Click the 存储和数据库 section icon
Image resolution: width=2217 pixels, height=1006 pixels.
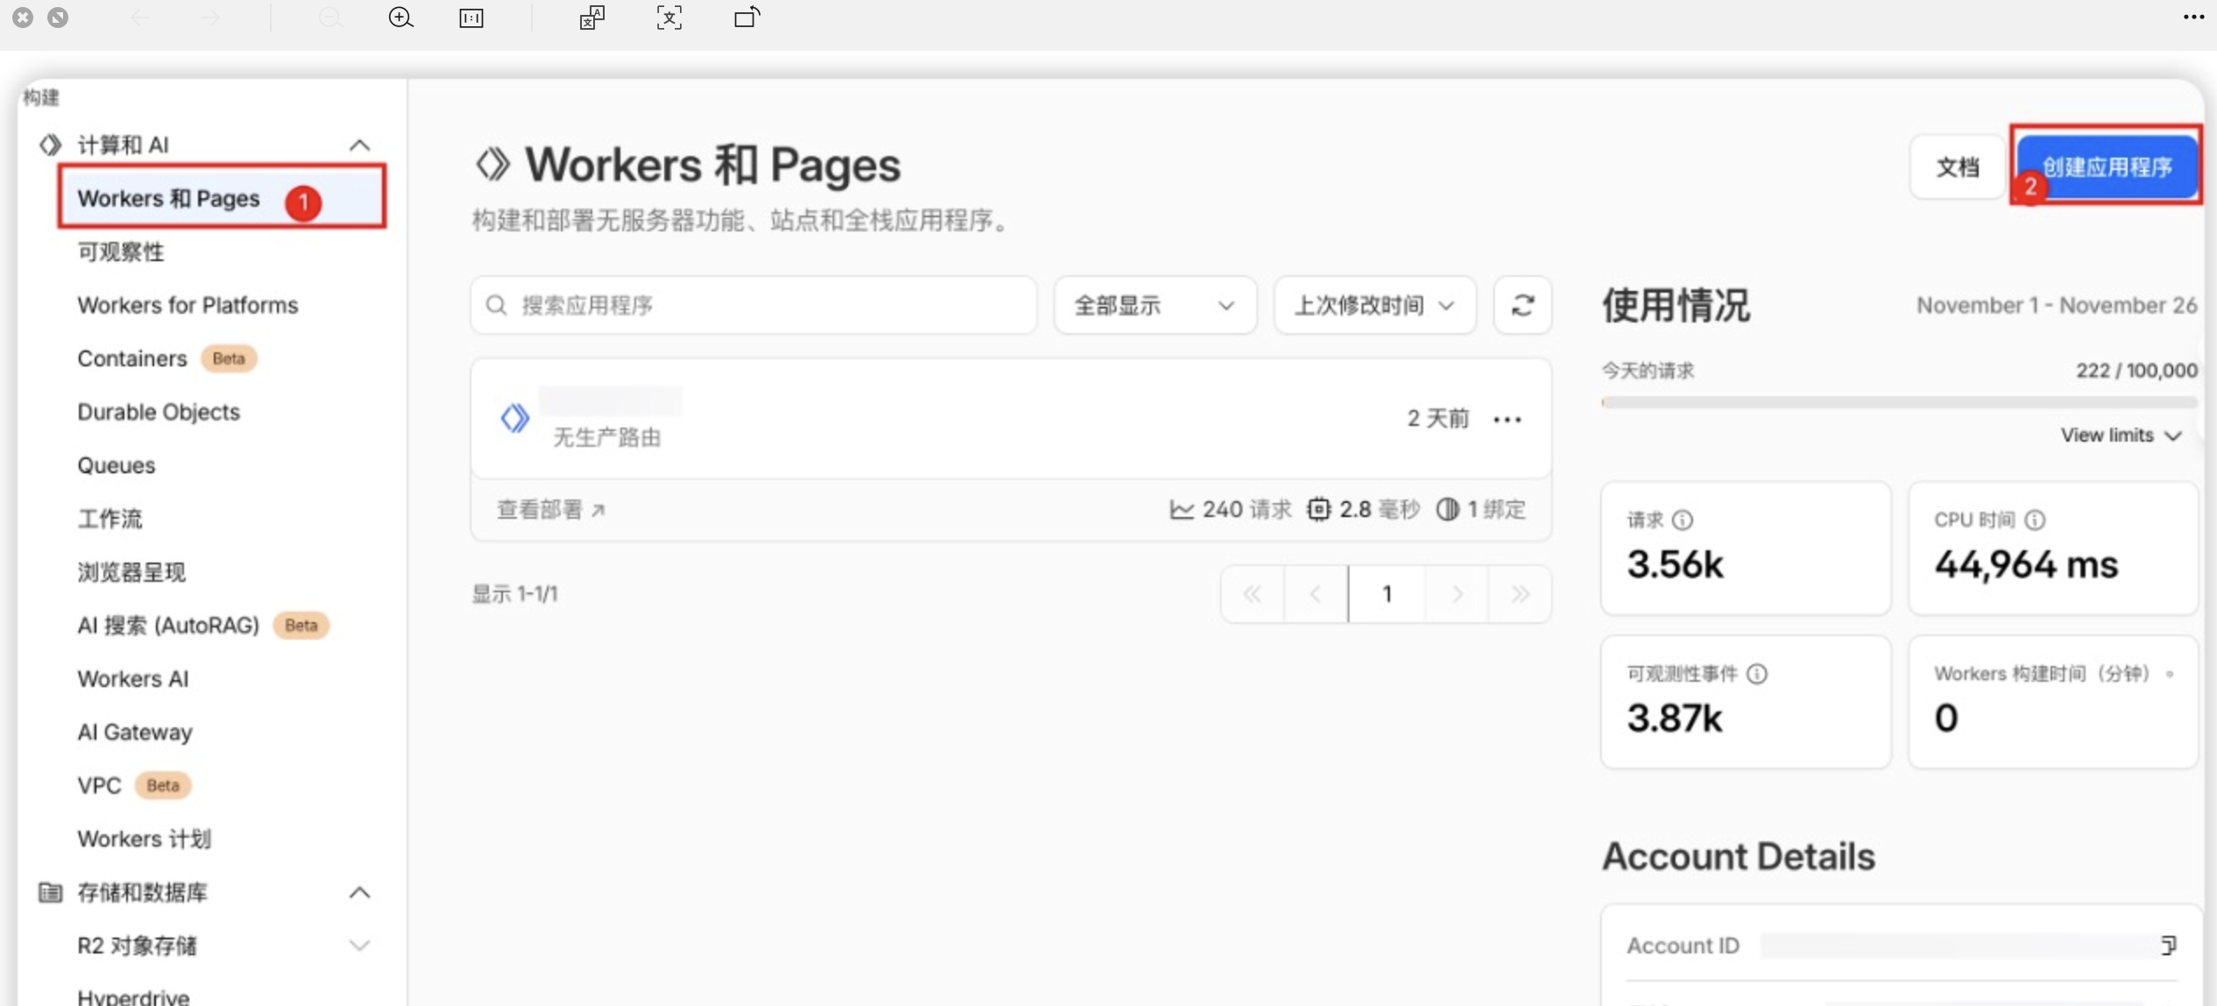51,892
